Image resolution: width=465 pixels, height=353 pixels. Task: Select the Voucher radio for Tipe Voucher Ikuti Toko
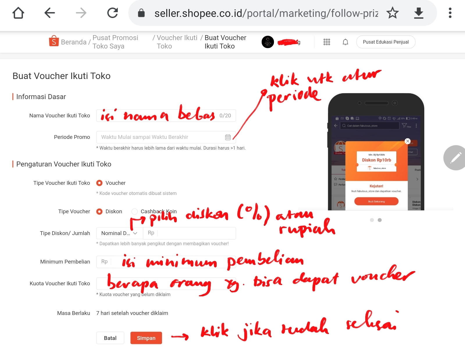[99, 183]
